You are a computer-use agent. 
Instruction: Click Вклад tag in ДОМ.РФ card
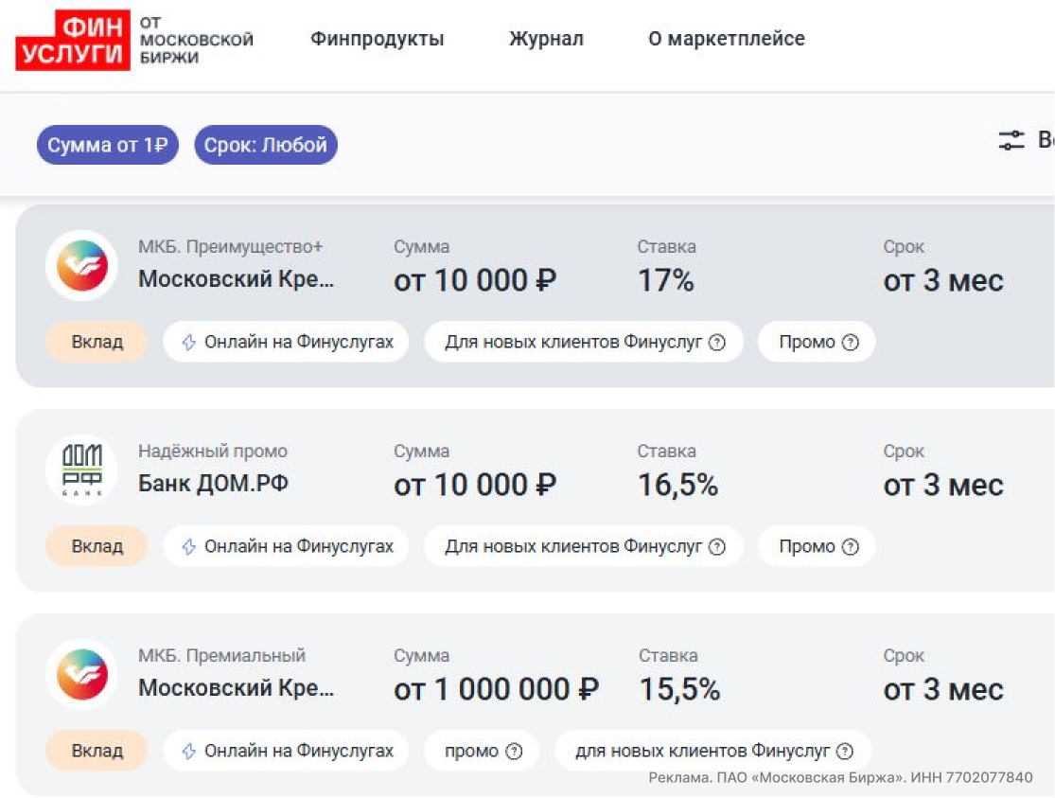[x=97, y=546]
